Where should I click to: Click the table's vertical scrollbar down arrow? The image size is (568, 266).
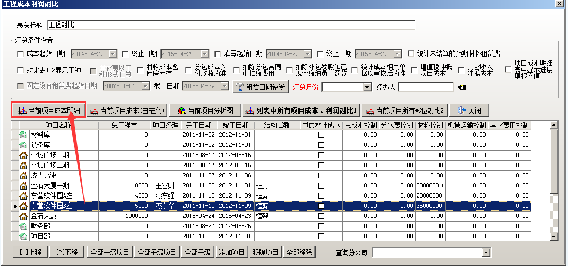coord(555,236)
